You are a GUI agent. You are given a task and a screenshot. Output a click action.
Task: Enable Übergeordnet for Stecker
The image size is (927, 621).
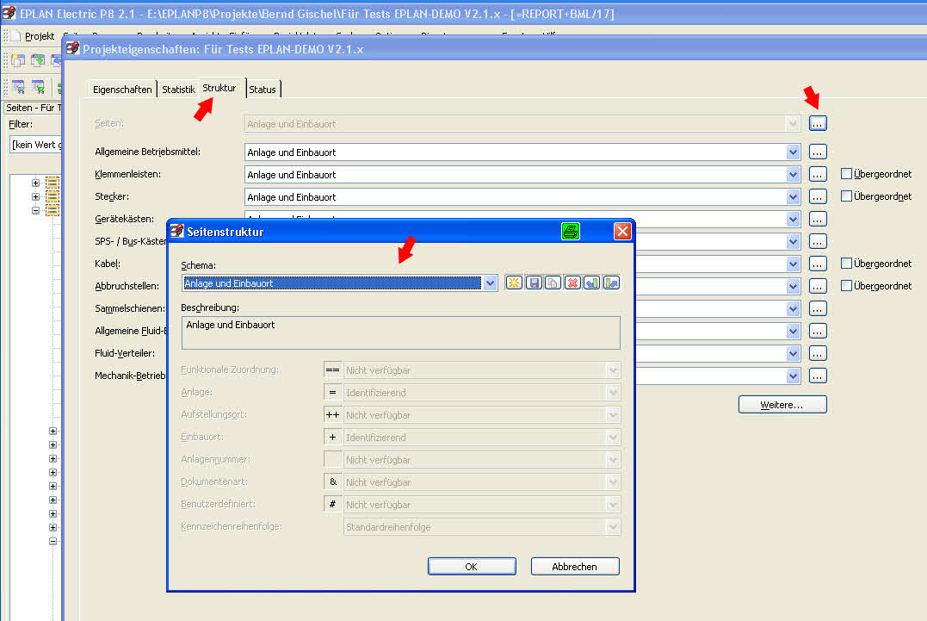click(x=847, y=196)
